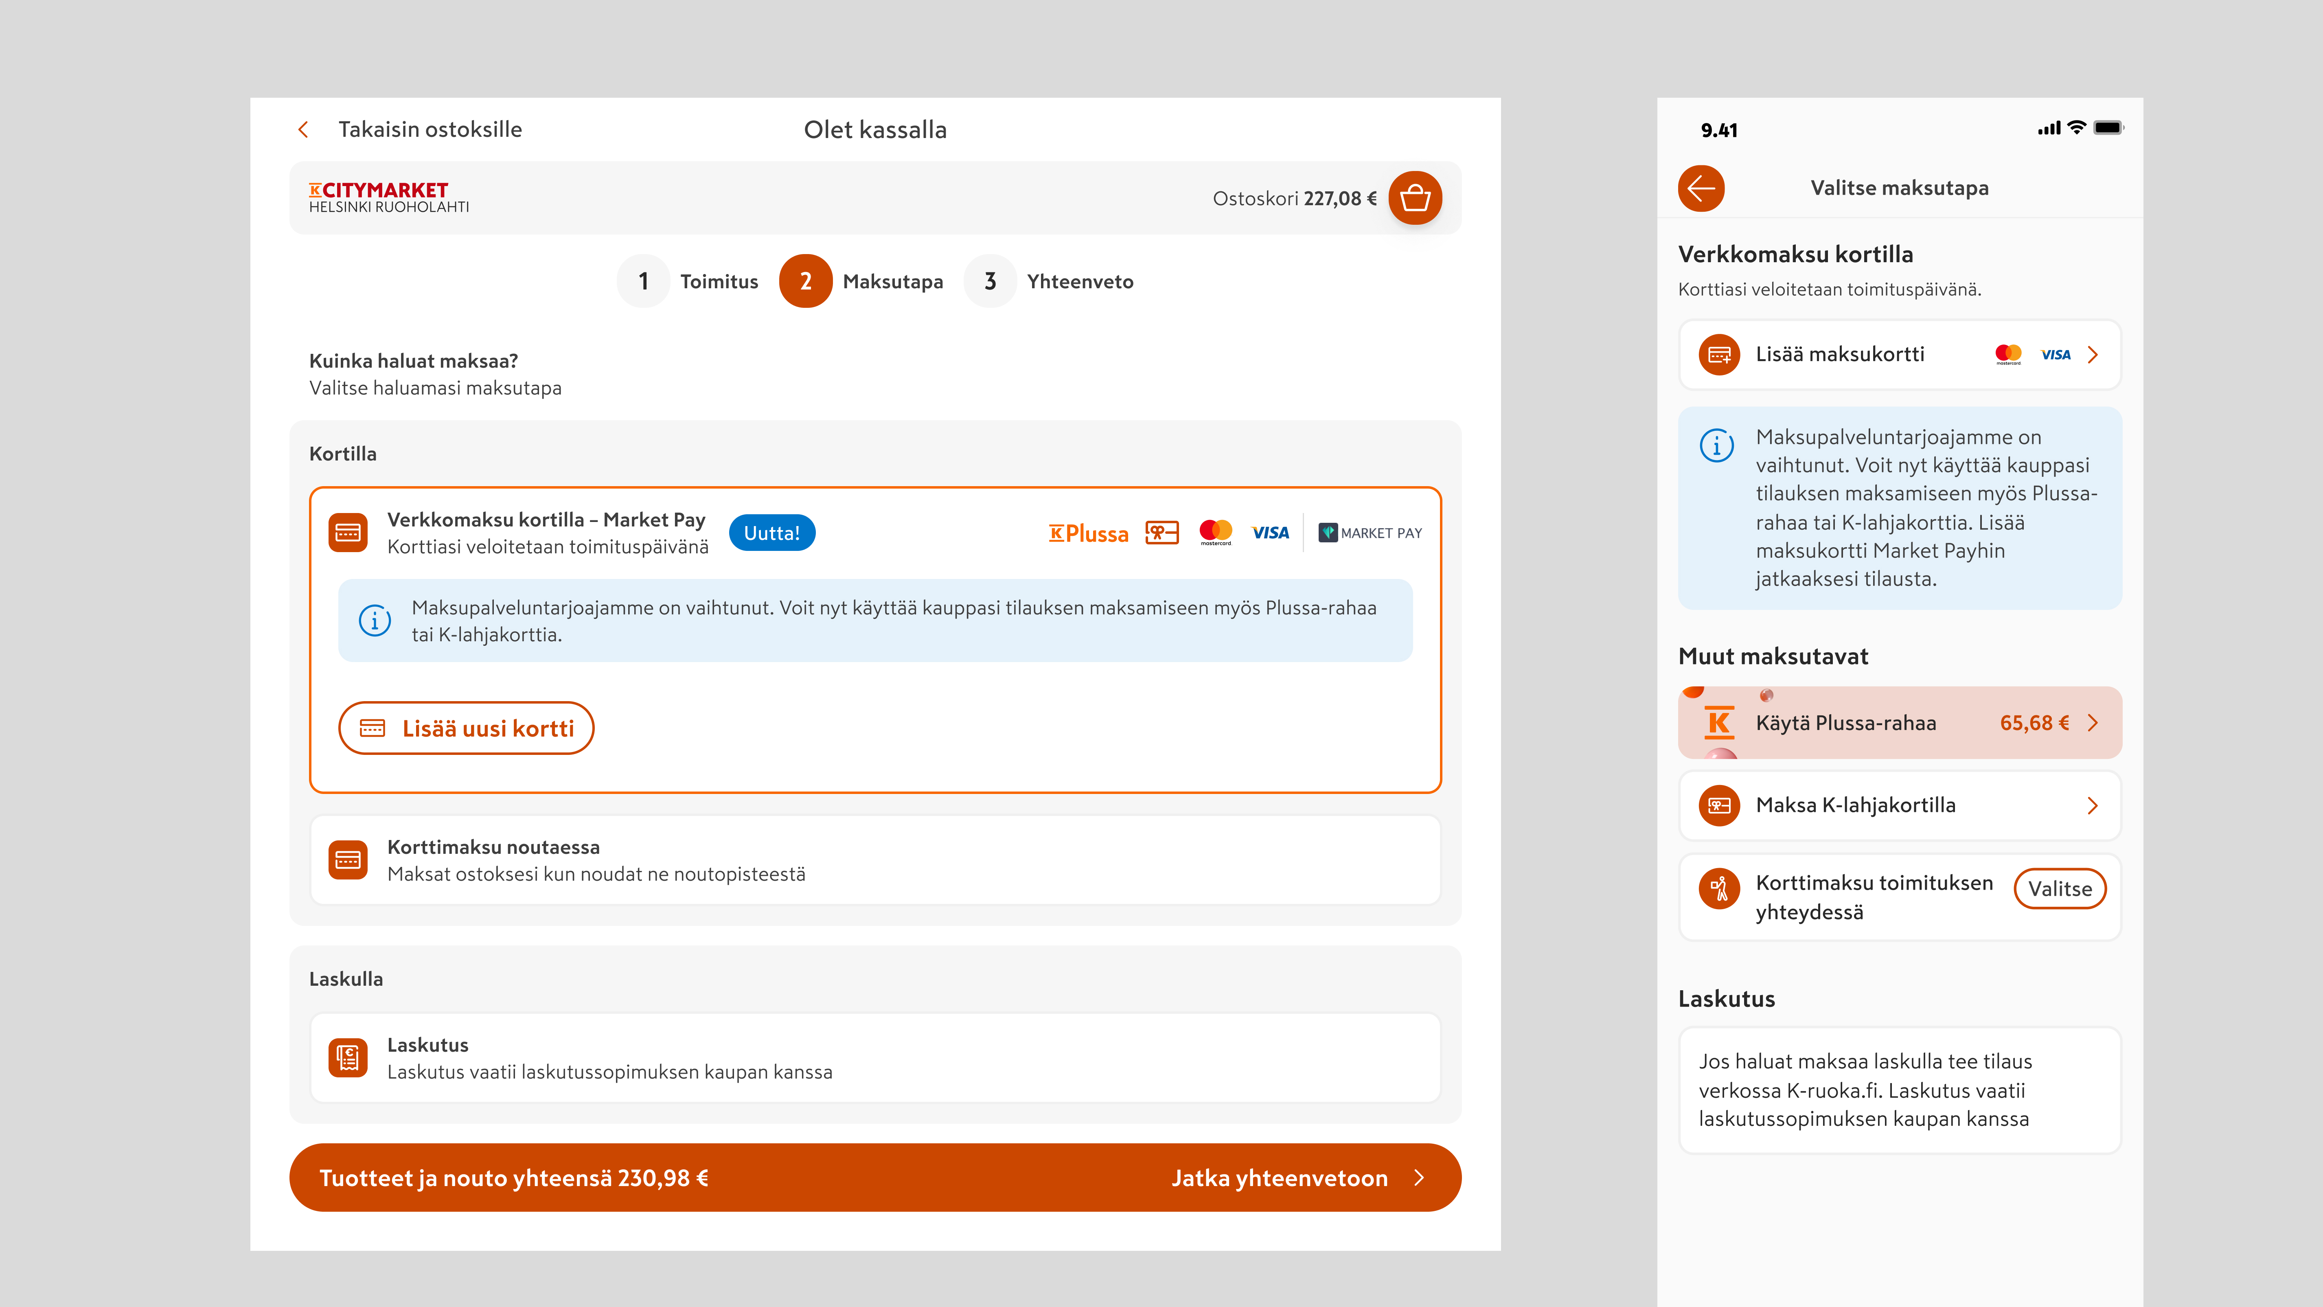
Task: Click the info icon in the desktop notice
Action: click(x=375, y=621)
